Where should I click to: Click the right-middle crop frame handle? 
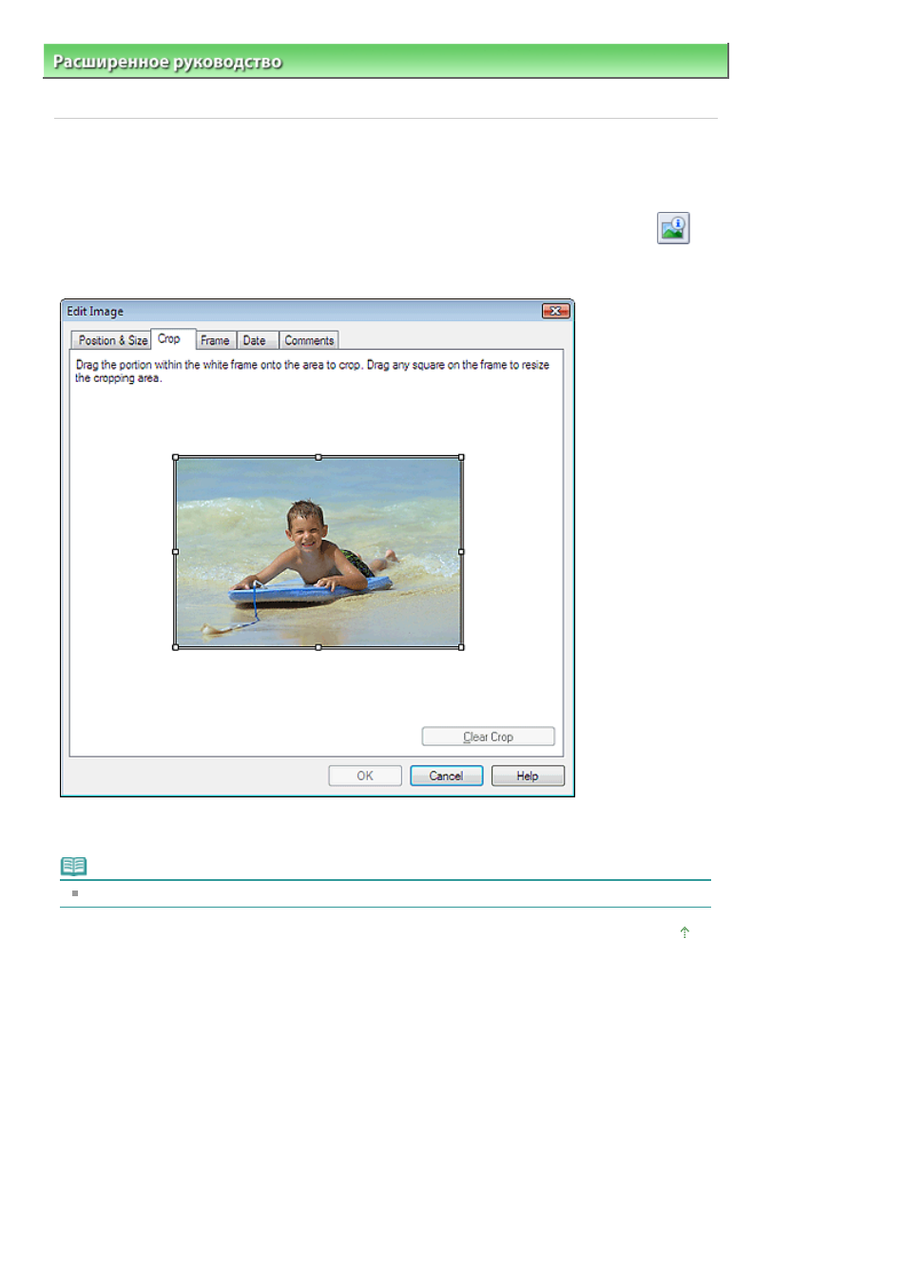[x=461, y=551]
